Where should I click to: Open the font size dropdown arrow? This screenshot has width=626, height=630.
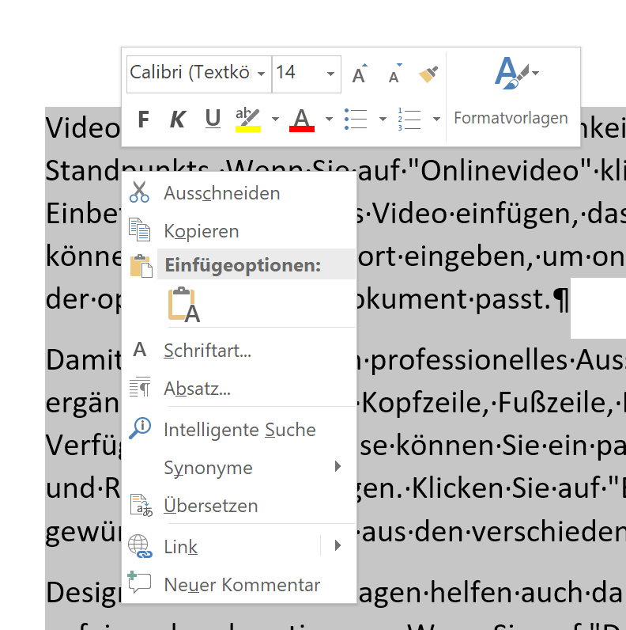pos(330,74)
